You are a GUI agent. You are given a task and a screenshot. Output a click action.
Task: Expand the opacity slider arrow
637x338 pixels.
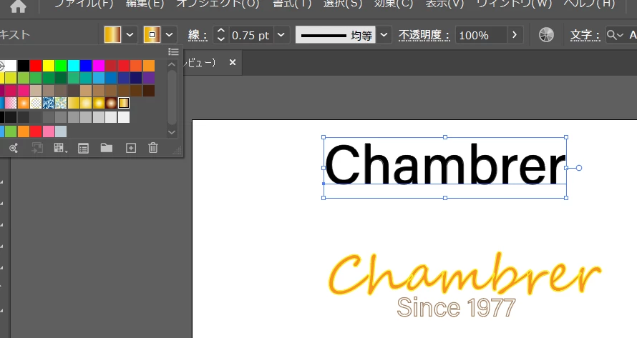pyautogui.click(x=515, y=35)
